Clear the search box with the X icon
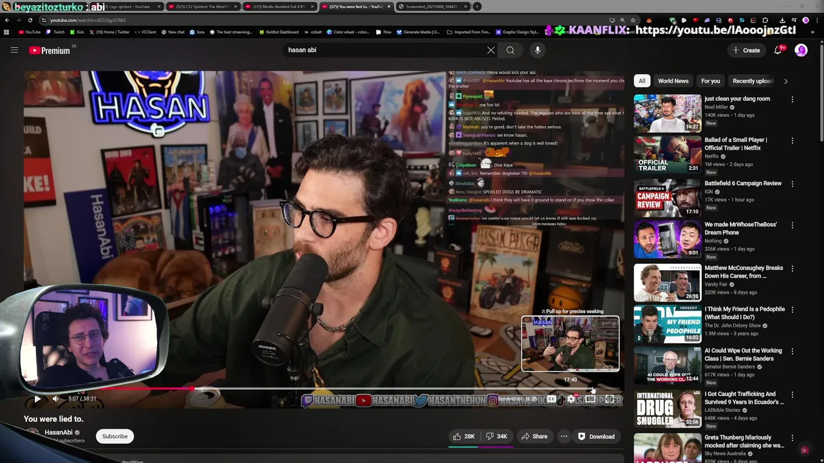Image resolution: width=824 pixels, height=463 pixels. [x=491, y=50]
